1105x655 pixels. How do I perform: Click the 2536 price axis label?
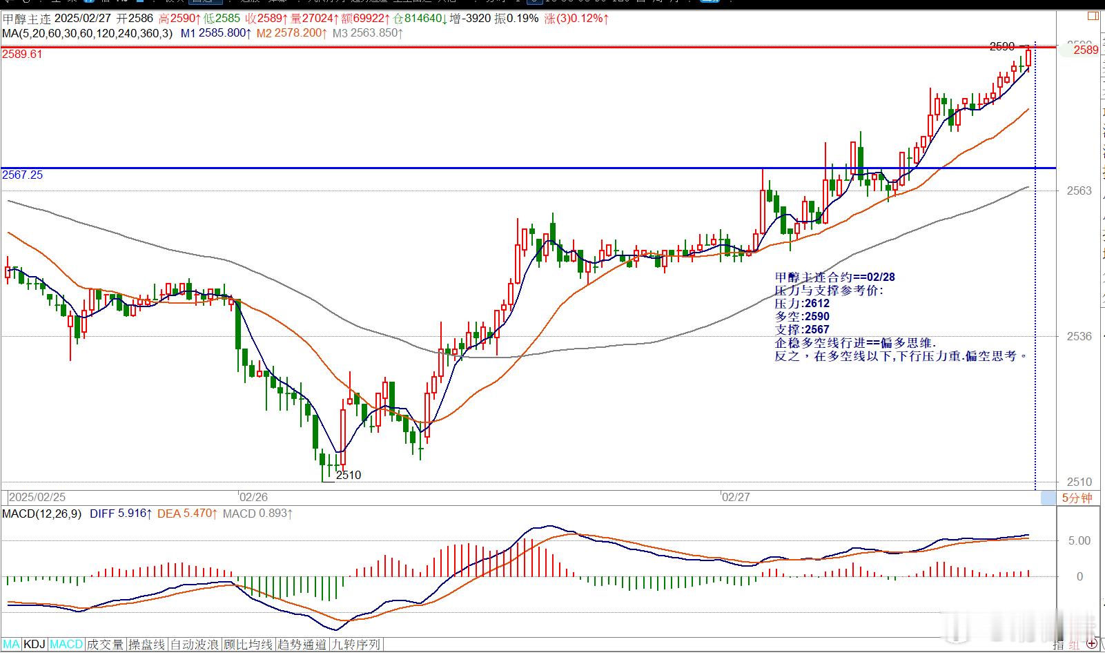coord(1079,336)
